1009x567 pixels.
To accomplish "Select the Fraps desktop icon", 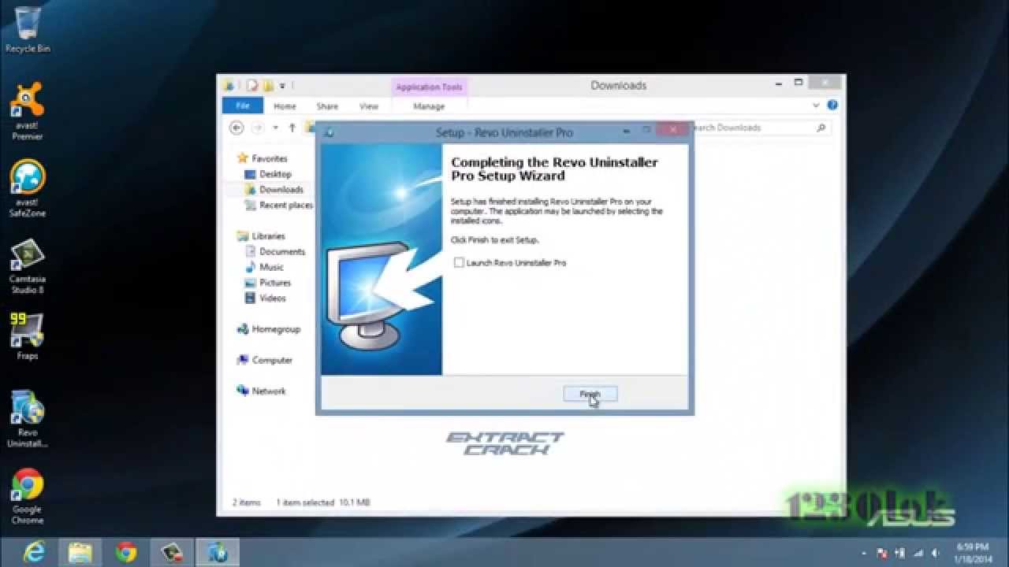I will pyautogui.click(x=28, y=337).
